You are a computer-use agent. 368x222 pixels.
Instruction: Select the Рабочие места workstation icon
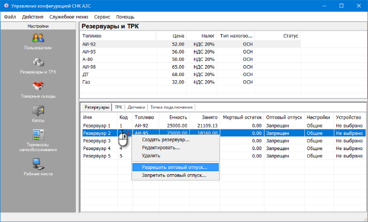tap(38, 164)
